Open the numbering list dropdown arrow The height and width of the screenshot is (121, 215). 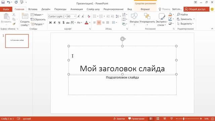tap(104, 16)
